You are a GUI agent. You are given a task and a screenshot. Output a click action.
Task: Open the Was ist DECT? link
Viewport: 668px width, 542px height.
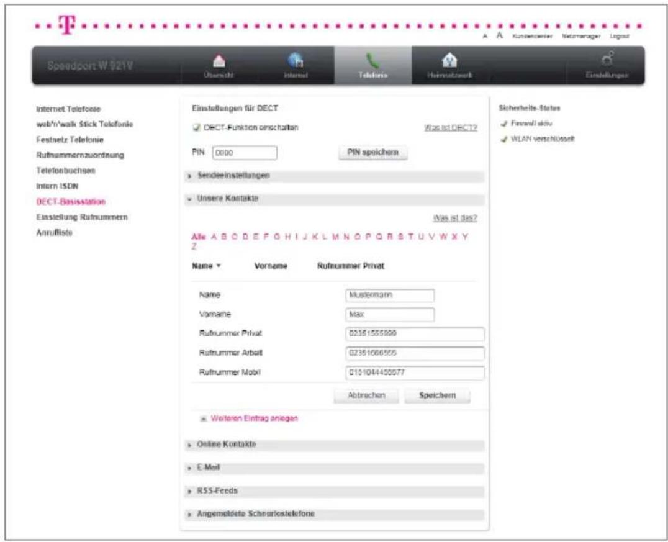451,128
